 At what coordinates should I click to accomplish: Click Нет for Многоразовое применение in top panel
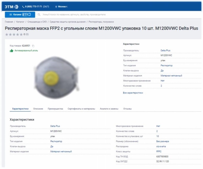coord(162,81)
